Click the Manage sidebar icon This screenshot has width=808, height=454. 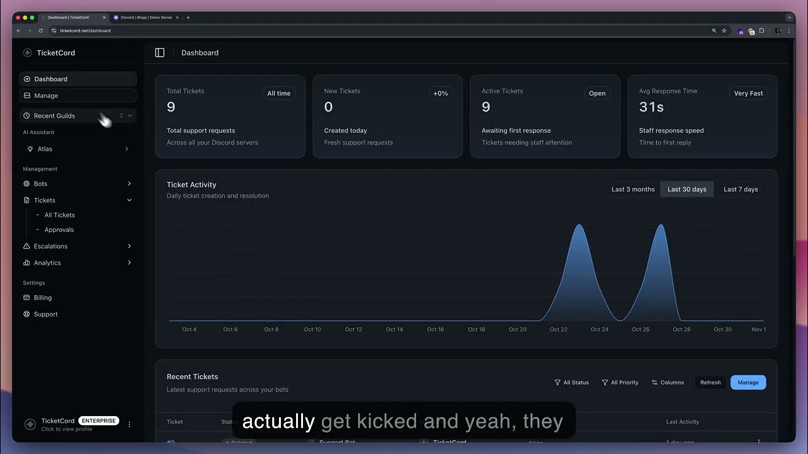point(27,96)
